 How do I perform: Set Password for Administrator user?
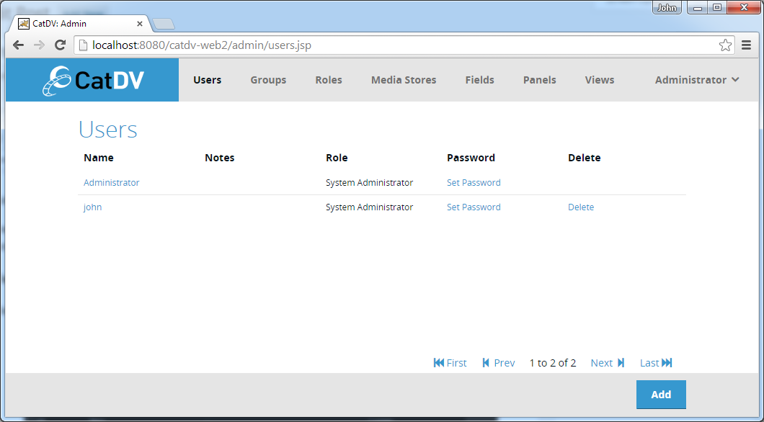pos(474,182)
